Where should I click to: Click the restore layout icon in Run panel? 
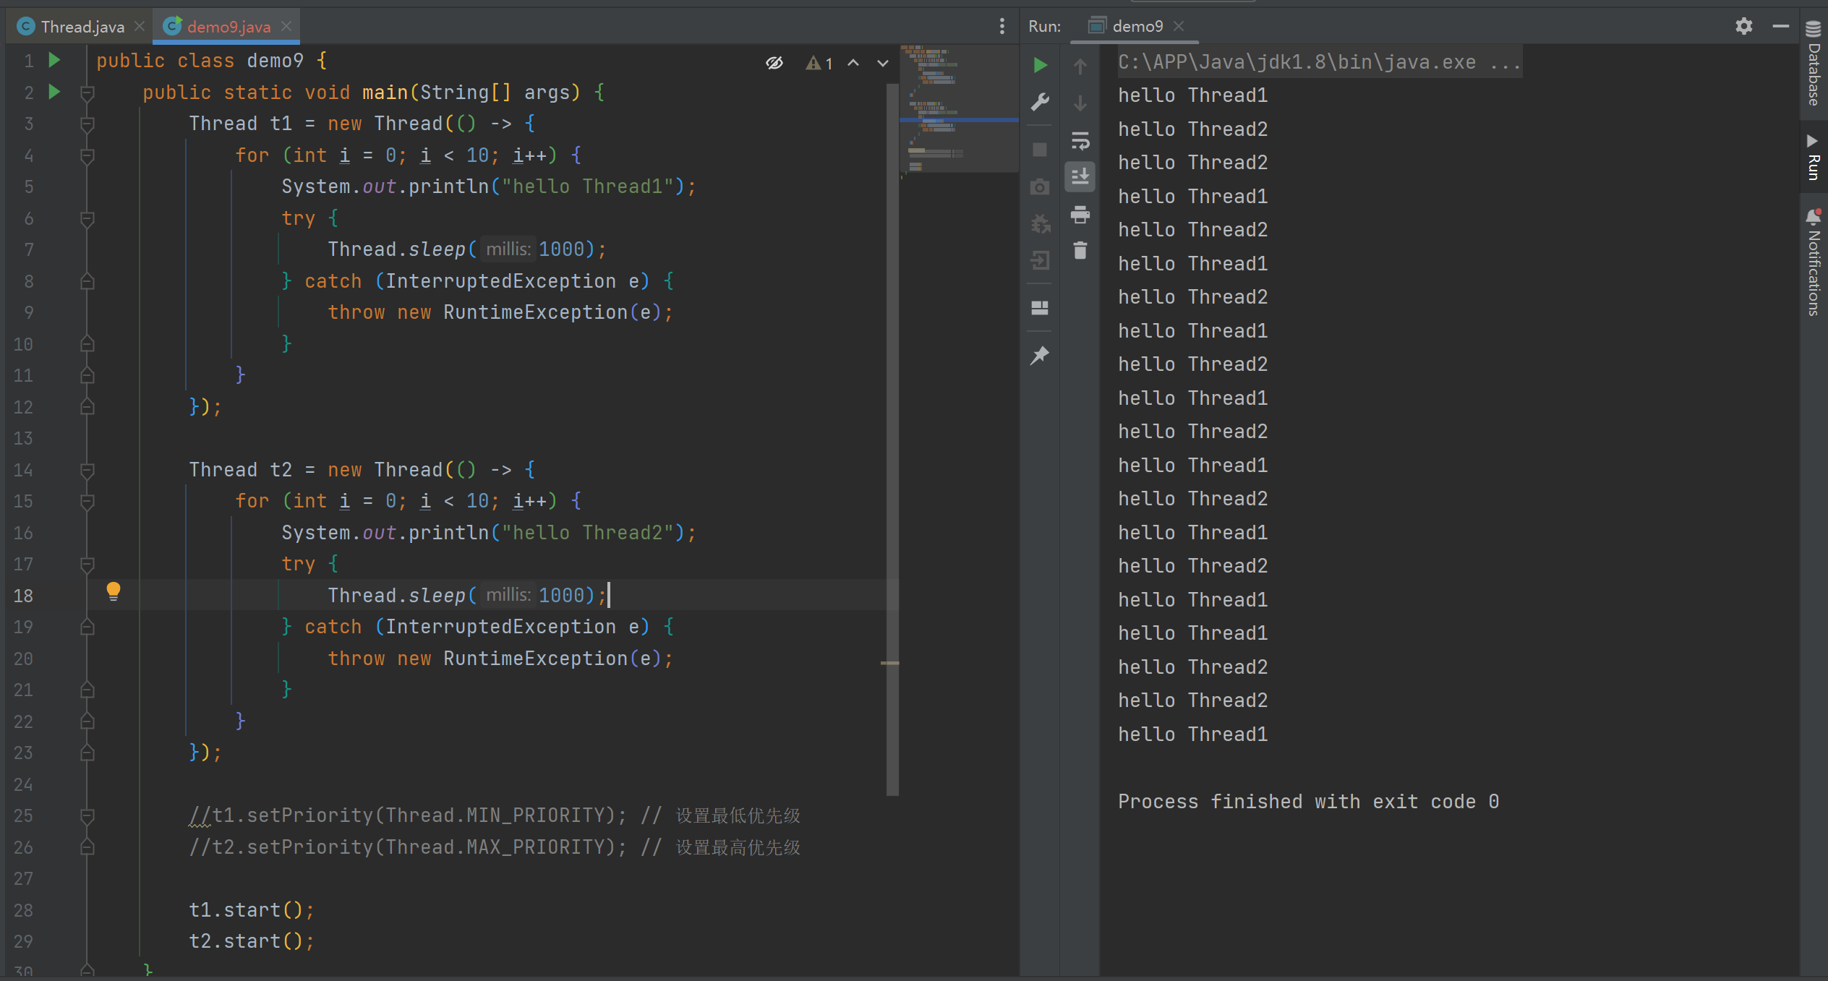point(1040,308)
